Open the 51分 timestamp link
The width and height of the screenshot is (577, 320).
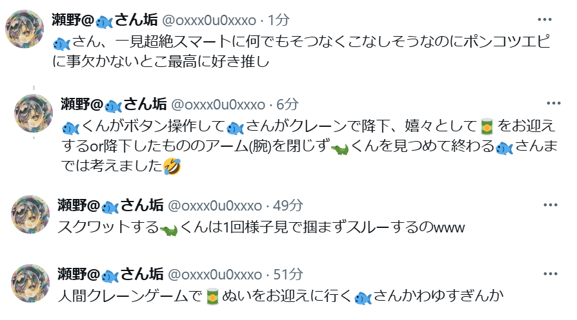(288, 274)
